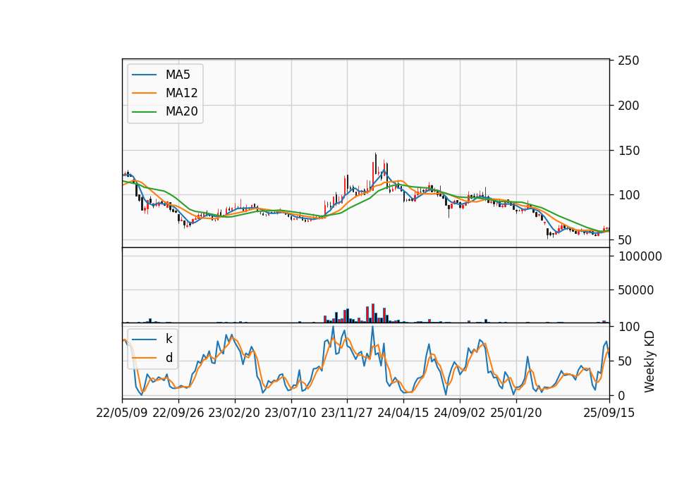Click the 100000 volume axis tick label
The height and width of the screenshot is (486, 677).
click(640, 256)
